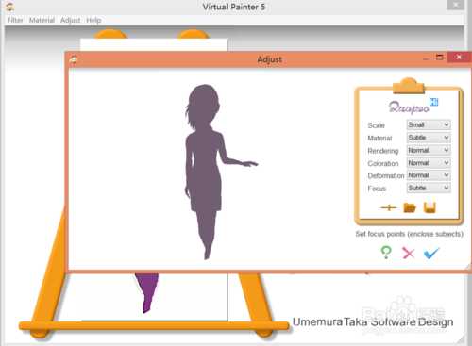Maximize the Adjust dialog window

click(439, 58)
